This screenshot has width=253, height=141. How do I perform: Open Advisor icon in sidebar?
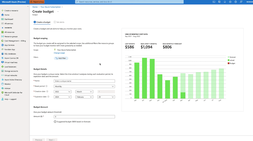[3, 88]
